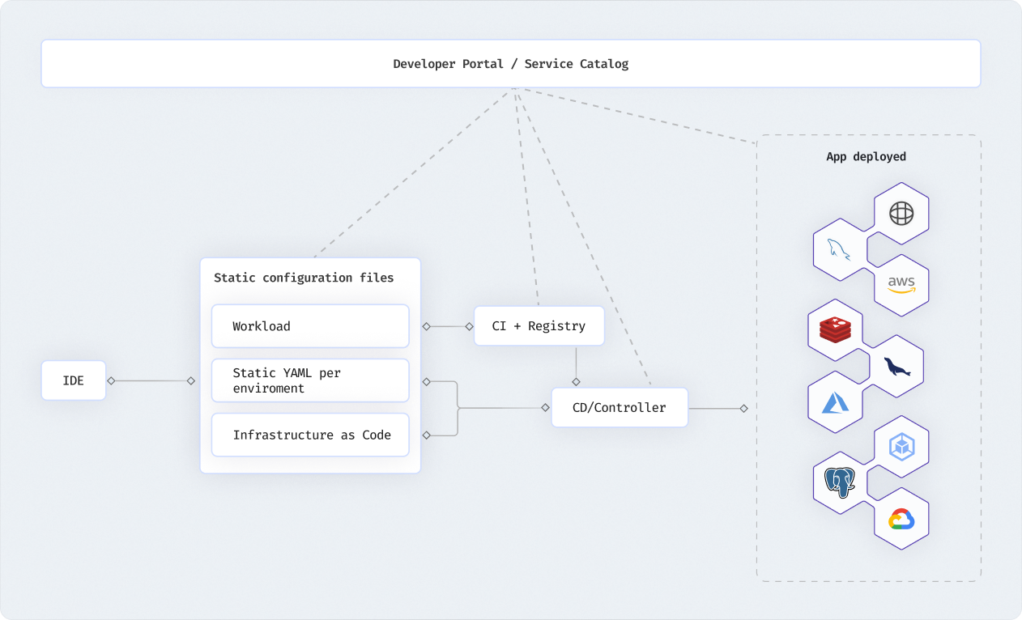Select the red Redis icon
Image resolution: width=1022 pixels, height=620 pixels.
[835, 329]
